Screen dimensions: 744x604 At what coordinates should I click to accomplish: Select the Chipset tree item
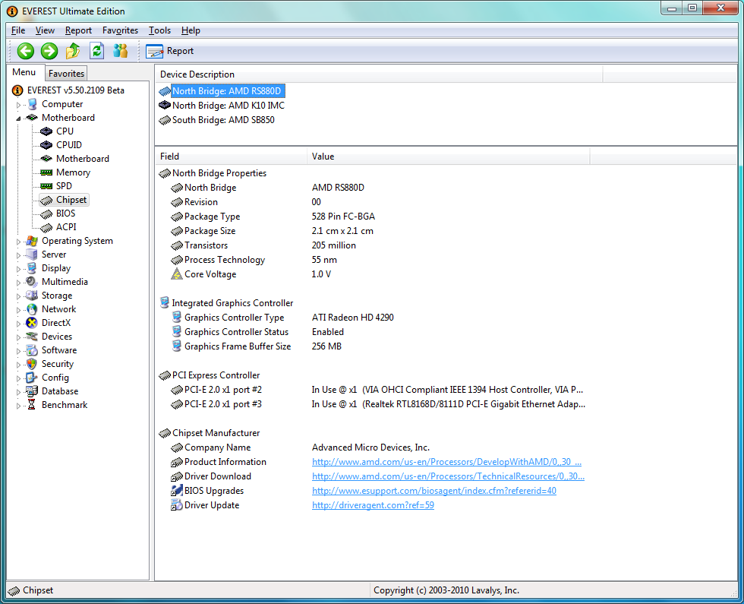point(71,200)
